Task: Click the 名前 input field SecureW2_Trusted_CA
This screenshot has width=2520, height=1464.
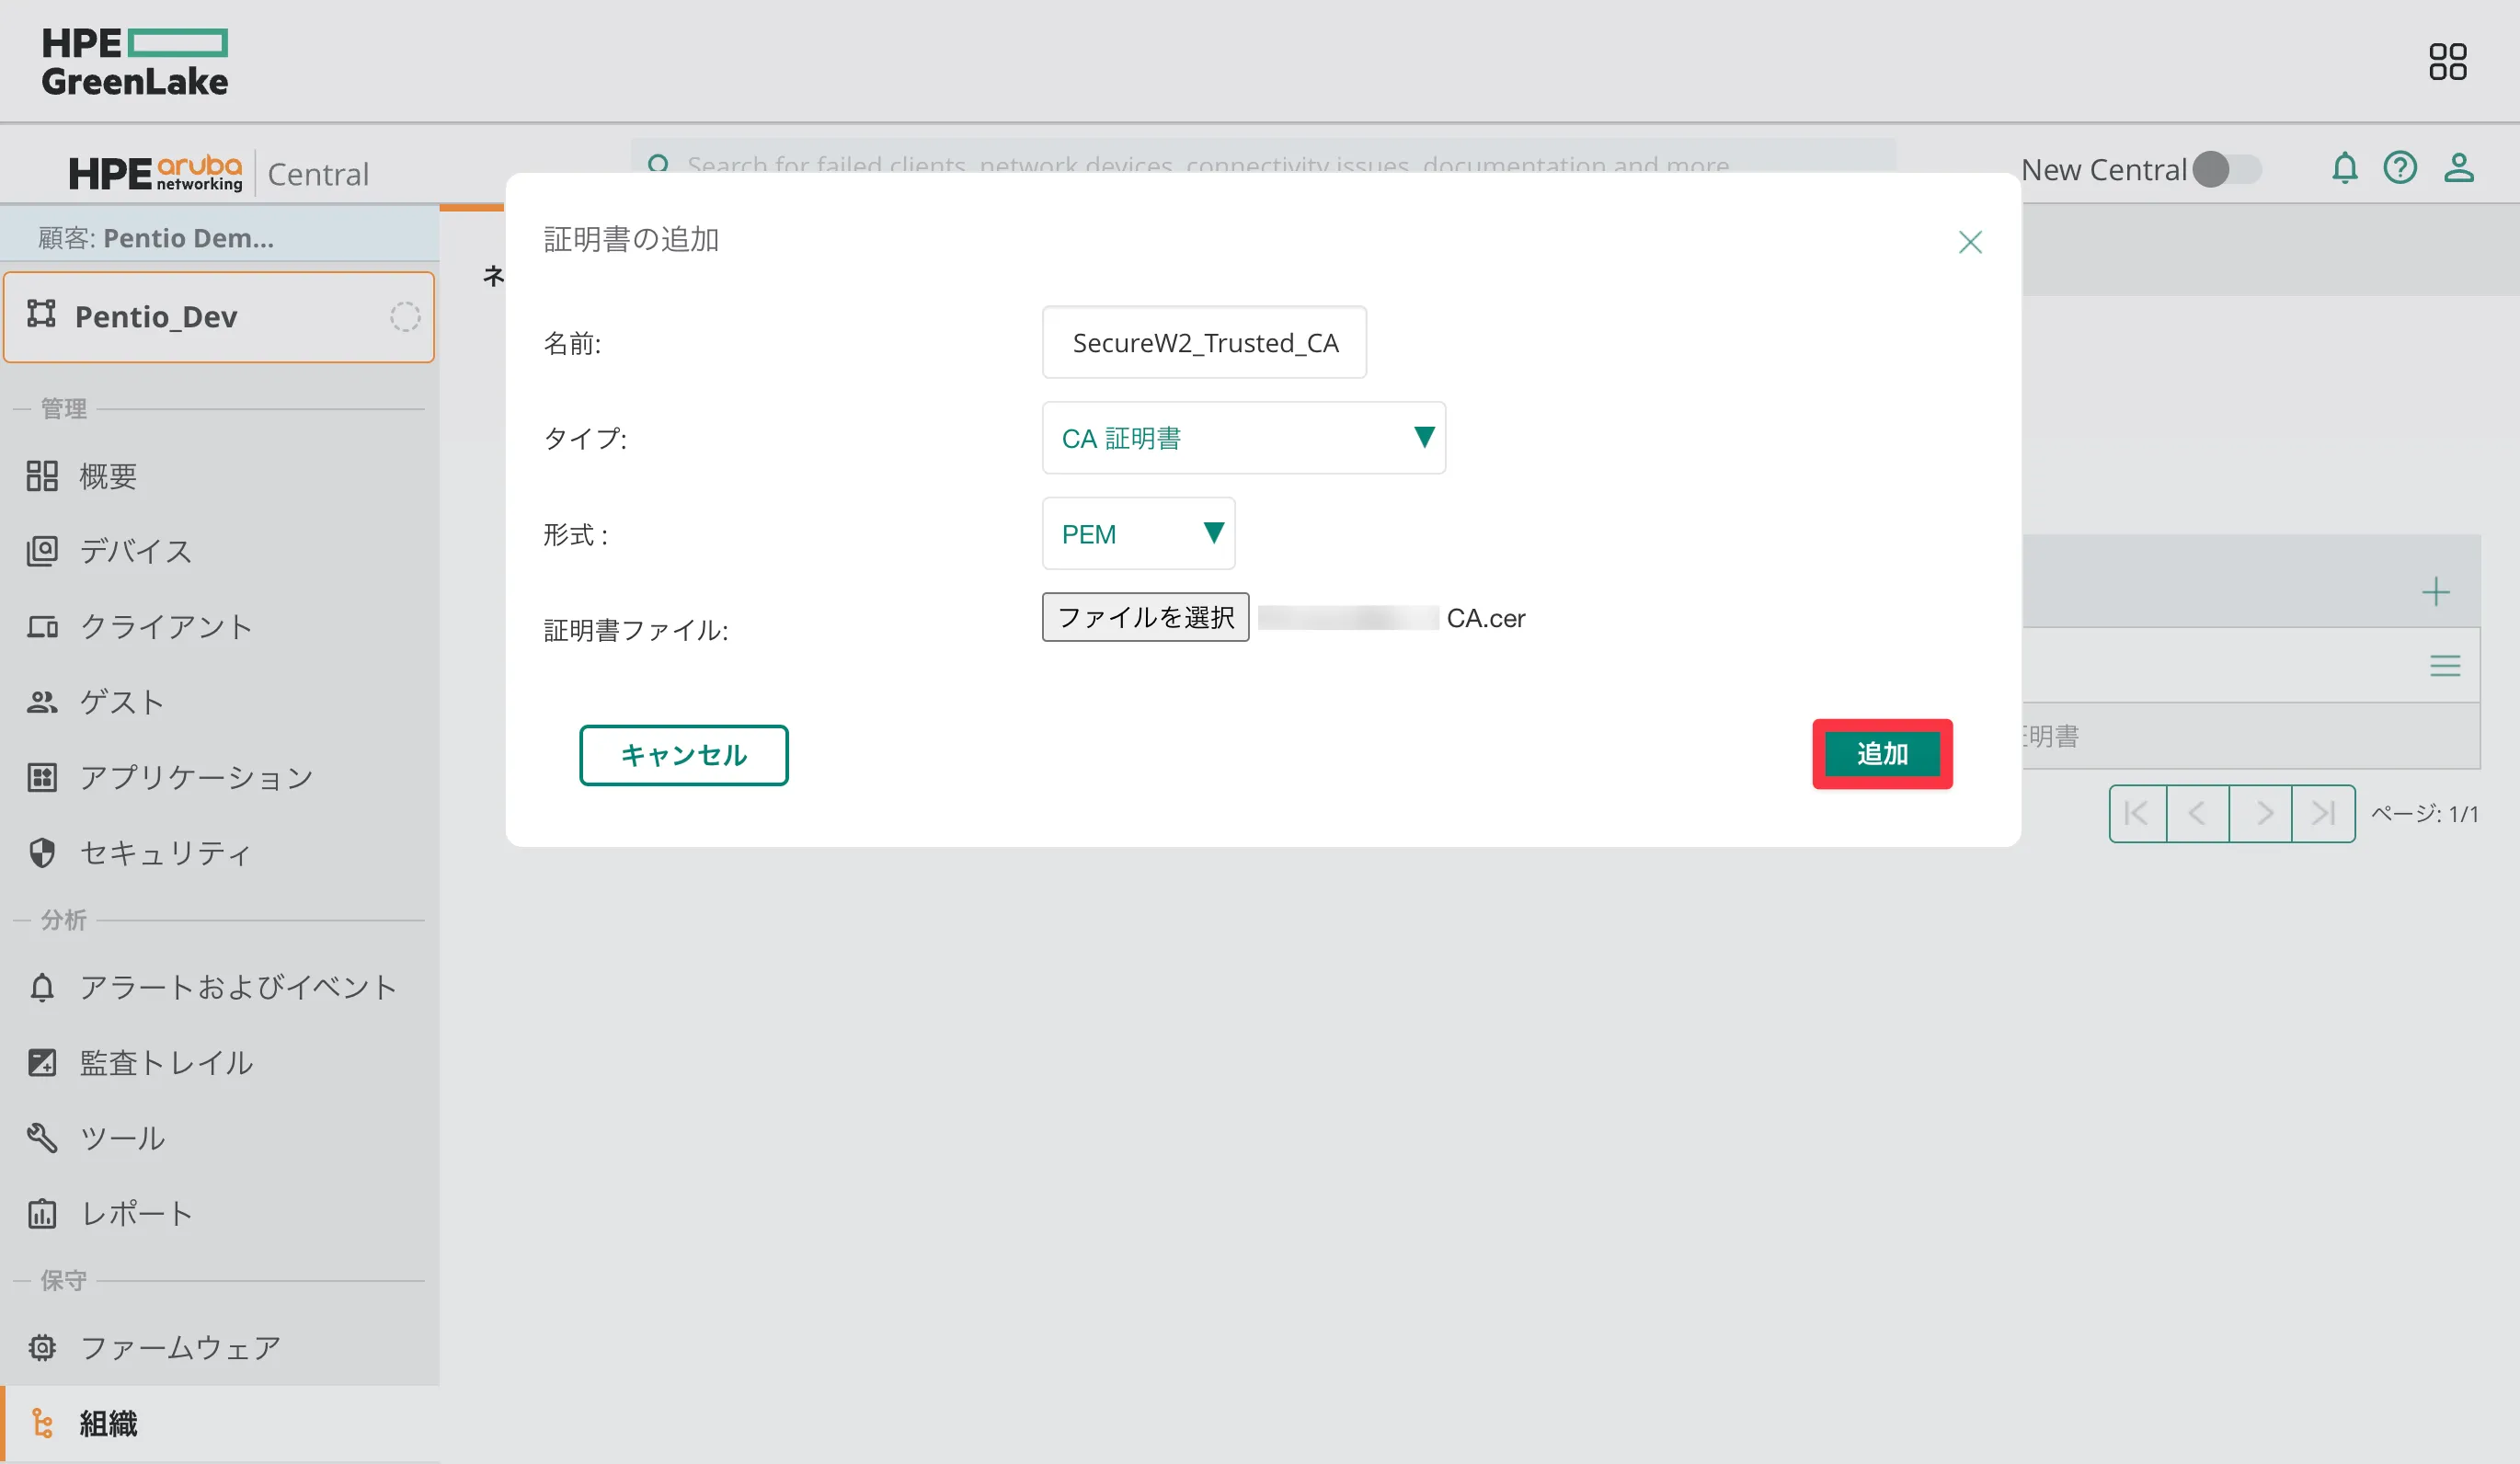Action: coord(1204,343)
